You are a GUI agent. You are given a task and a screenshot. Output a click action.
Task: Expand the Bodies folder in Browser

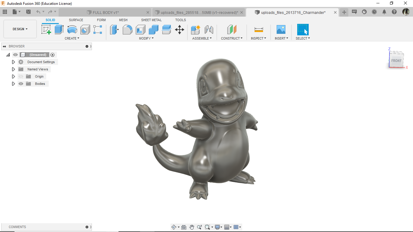(x=13, y=84)
